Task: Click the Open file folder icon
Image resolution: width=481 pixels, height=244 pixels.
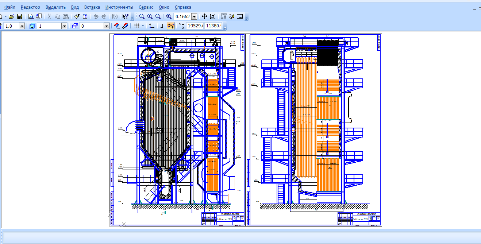Action: point(11,16)
